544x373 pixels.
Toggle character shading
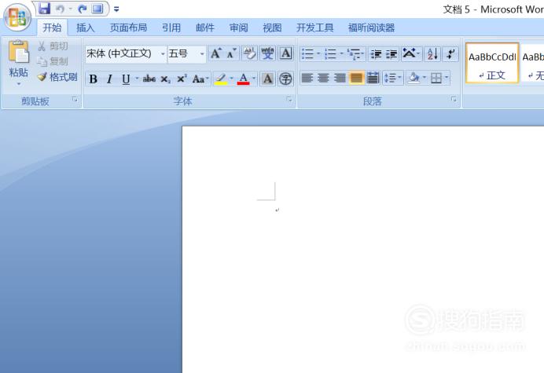267,79
